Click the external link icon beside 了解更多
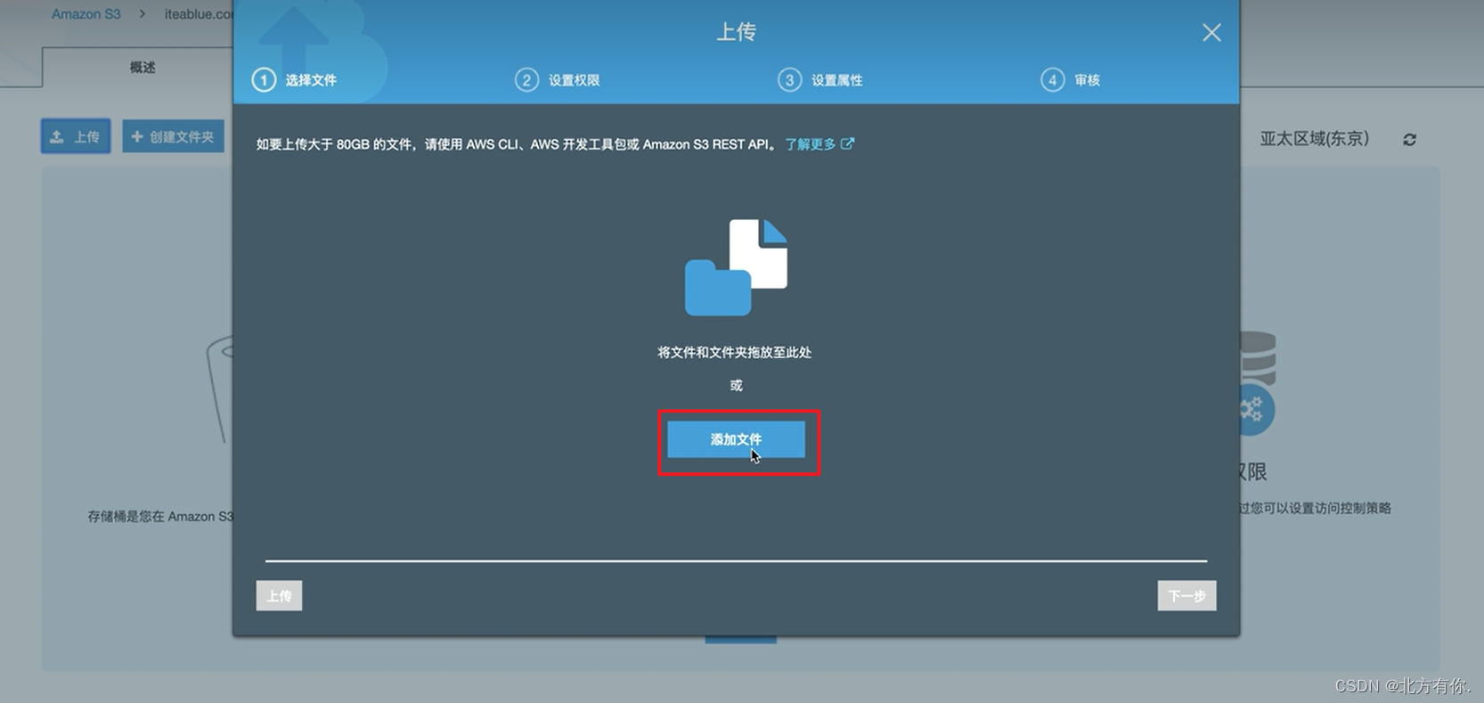Screen dimensions: 1484x703 847,143
